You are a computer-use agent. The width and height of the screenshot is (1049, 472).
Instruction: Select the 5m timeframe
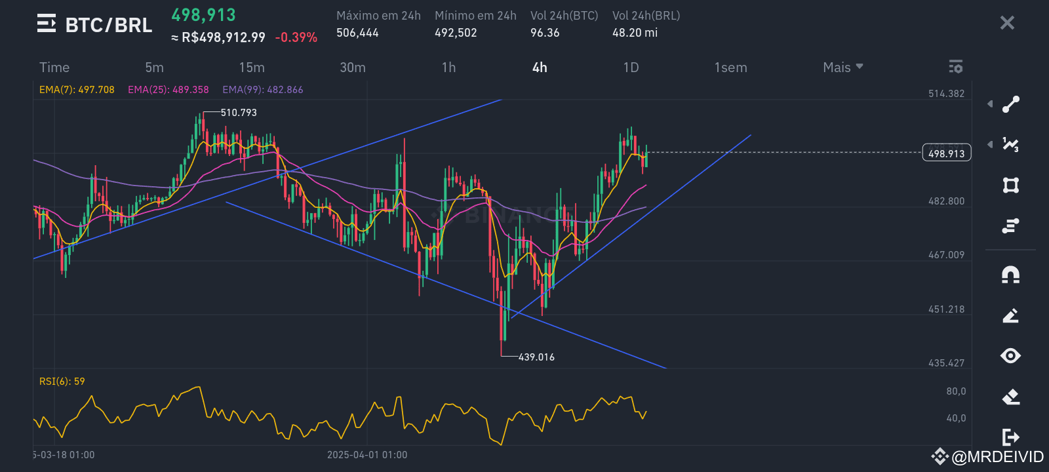(x=154, y=68)
